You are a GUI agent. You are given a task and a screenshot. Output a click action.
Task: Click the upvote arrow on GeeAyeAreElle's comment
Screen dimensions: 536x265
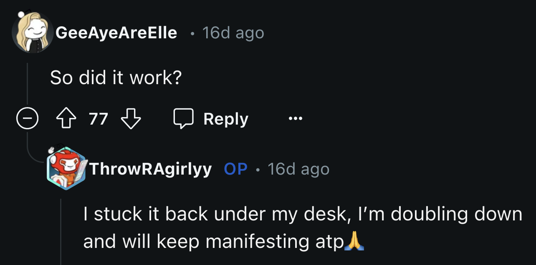pos(65,118)
